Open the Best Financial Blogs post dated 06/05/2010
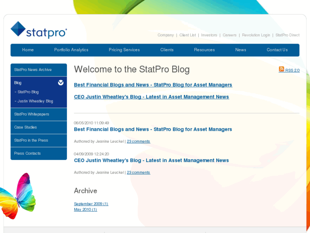Viewport: 310px width, 233px height. pos(153,129)
